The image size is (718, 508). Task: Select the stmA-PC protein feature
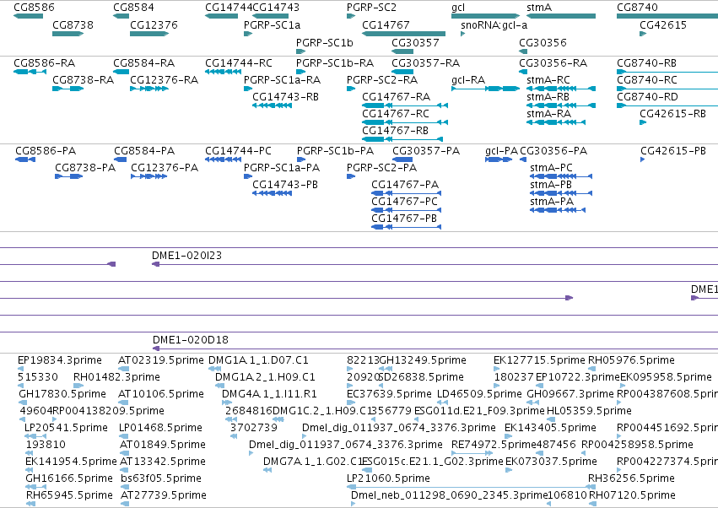(561, 176)
